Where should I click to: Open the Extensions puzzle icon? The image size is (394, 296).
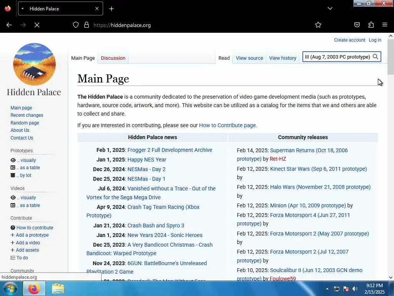(371, 25)
